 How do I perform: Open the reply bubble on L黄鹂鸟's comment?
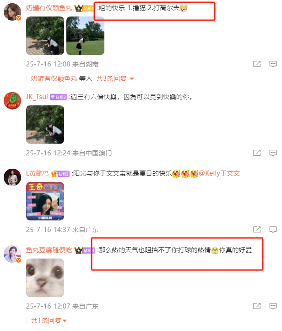(273, 230)
